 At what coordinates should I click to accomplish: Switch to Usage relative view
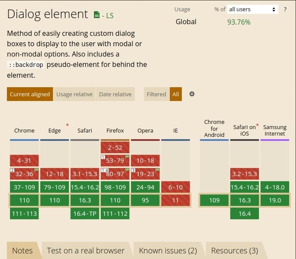coord(75,94)
